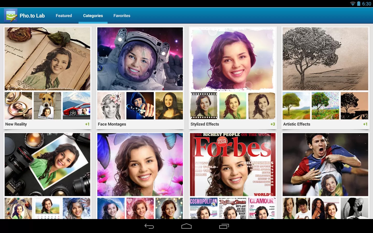Tap the Pho.to Lab app logo icon
Screen dimensions: 373x233
11,15
